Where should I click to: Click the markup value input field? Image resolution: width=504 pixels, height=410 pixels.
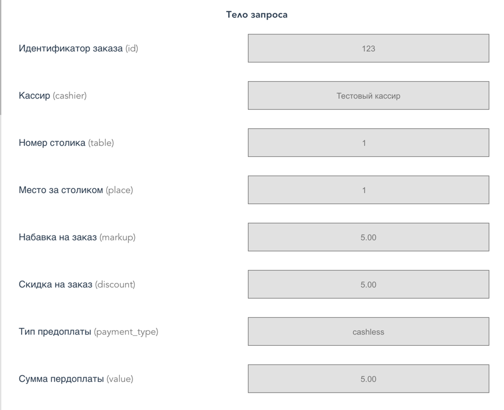(x=368, y=237)
